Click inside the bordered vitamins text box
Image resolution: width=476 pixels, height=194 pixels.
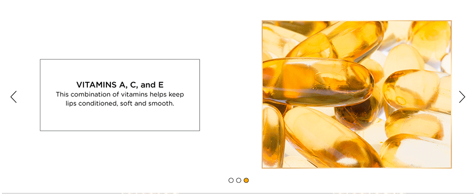coord(120,95)
